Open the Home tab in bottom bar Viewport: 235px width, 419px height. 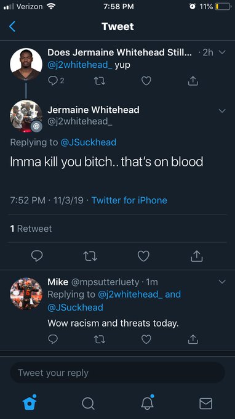(x=30, y=402)
